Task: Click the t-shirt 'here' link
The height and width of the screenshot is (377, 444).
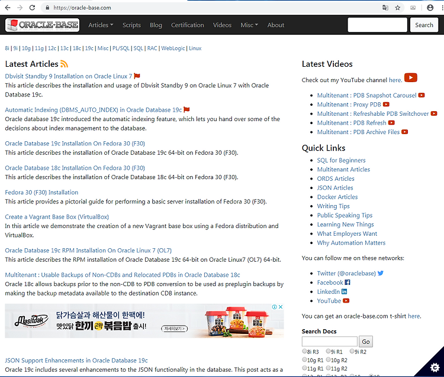Action: tap(414, 316)
